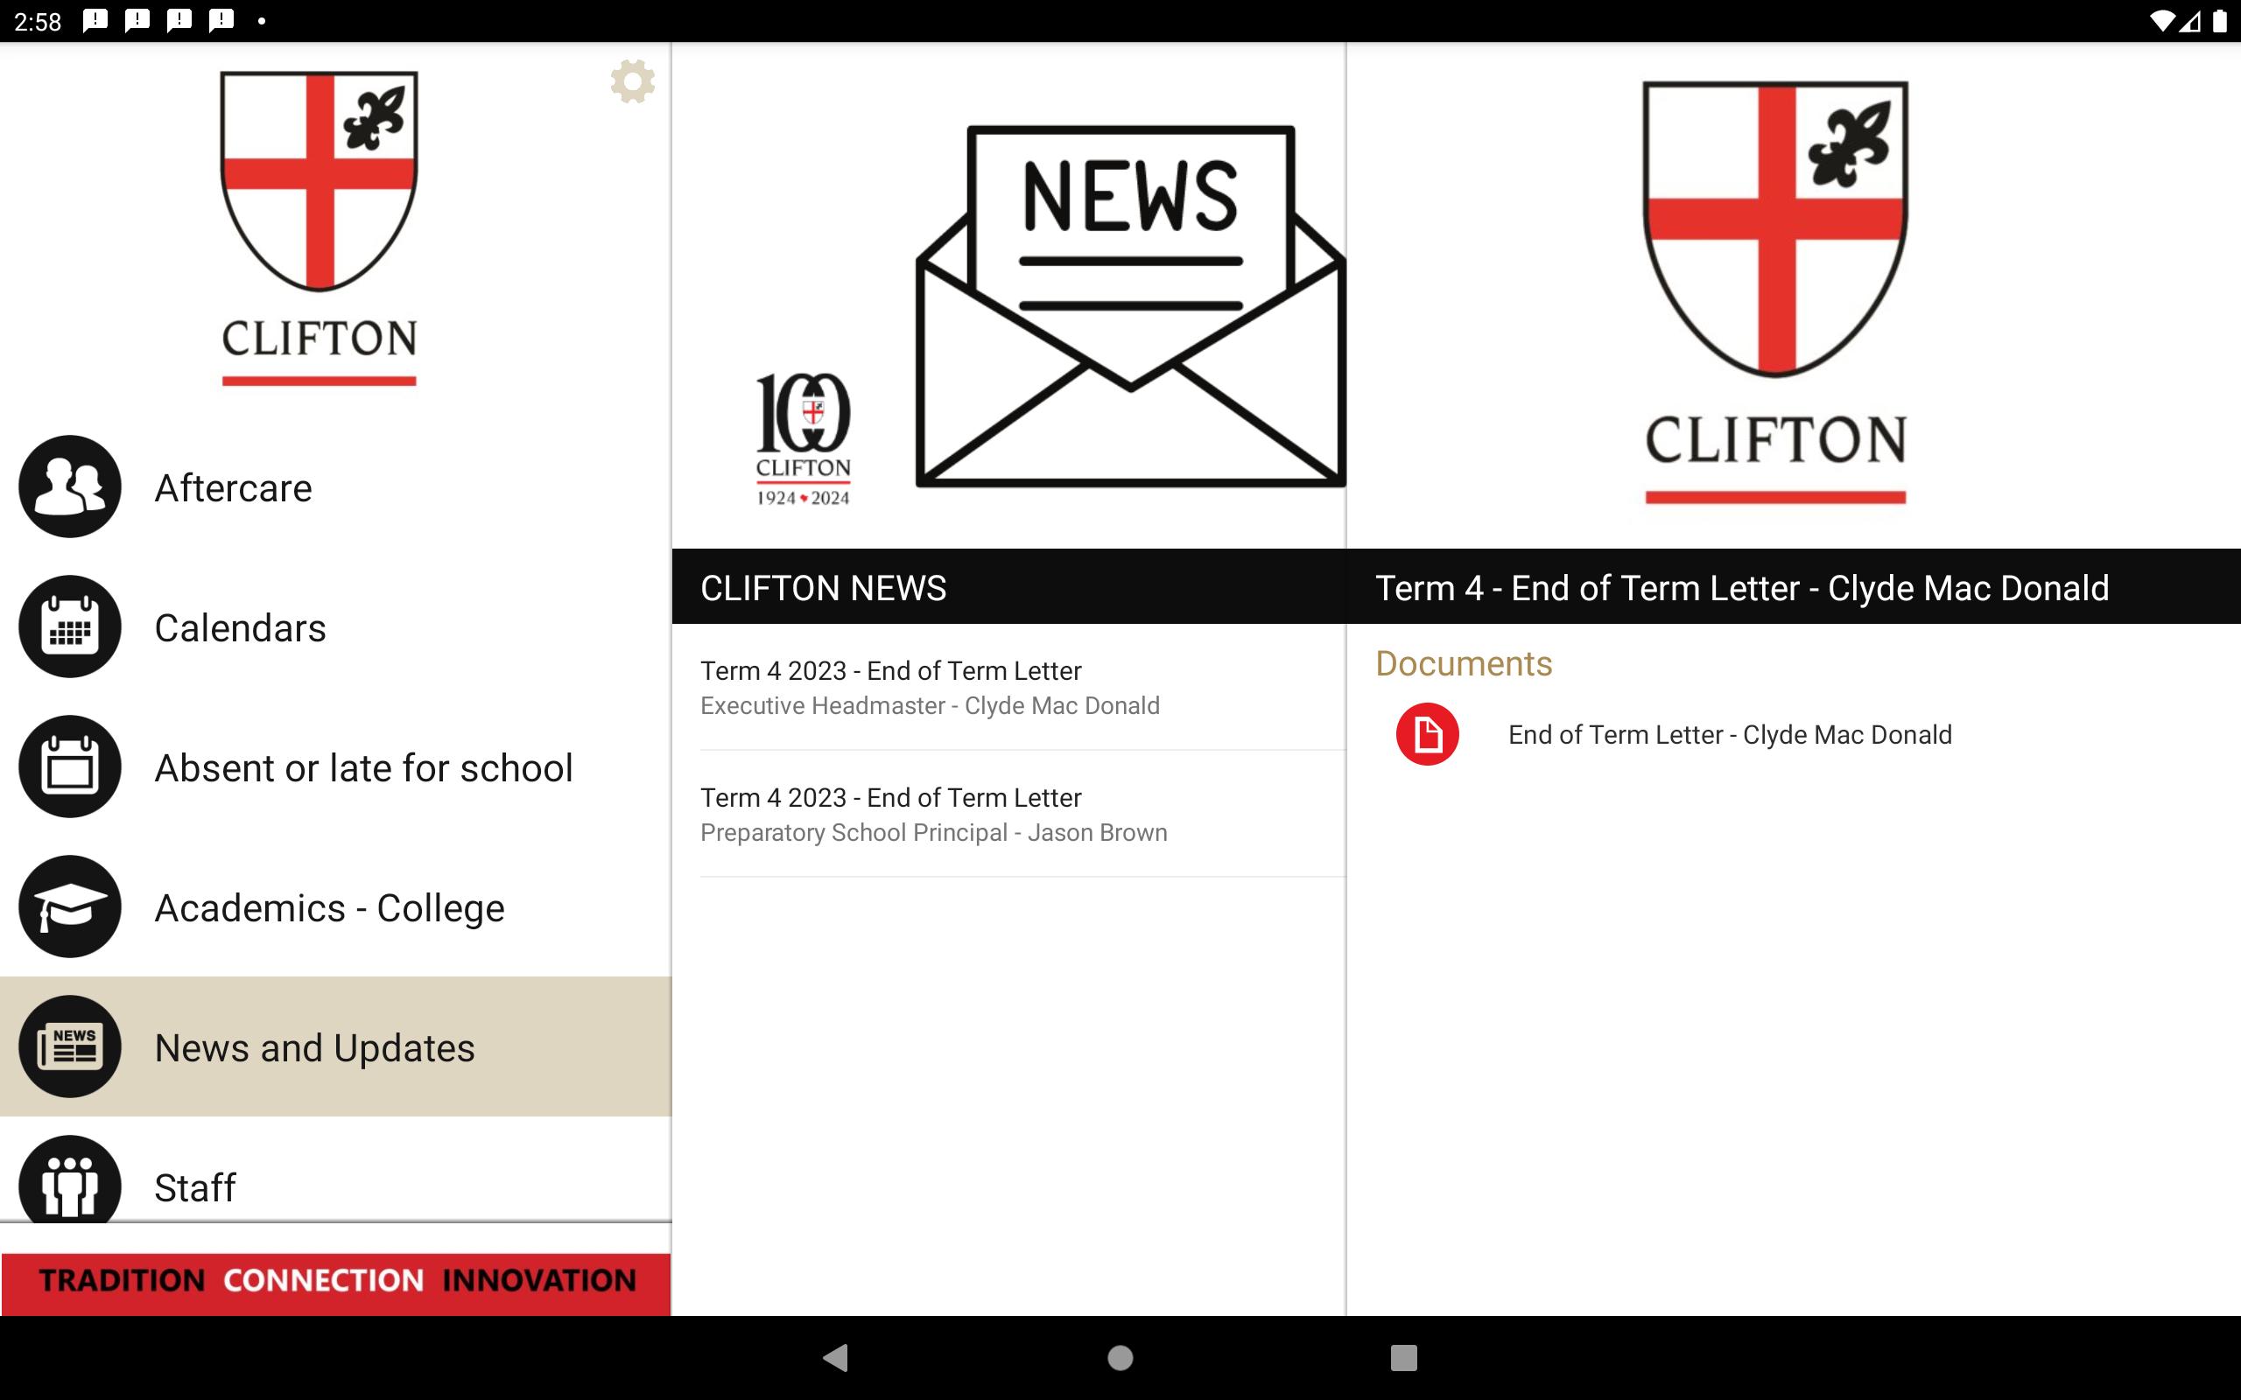Screen dimensions: 2241x1400
Task: Tap the graduation cap Academics icon
Action: pos(69,906)
